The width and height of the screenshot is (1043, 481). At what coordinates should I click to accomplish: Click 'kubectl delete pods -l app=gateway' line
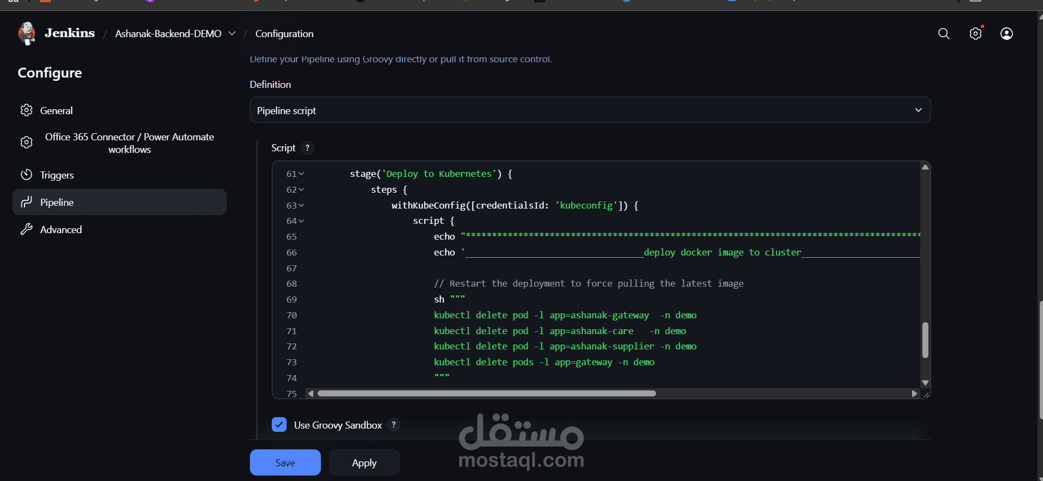pos(544,362)
